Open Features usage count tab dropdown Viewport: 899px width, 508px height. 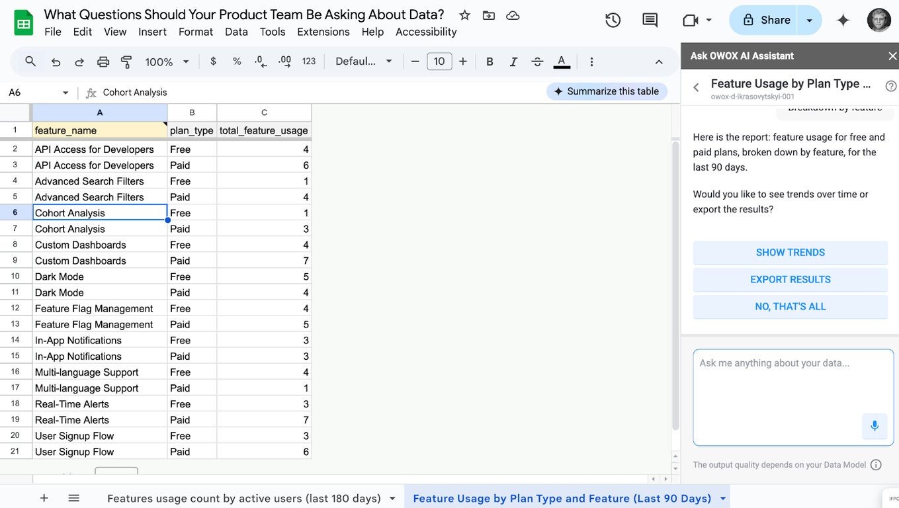click(x=392, y=499)
